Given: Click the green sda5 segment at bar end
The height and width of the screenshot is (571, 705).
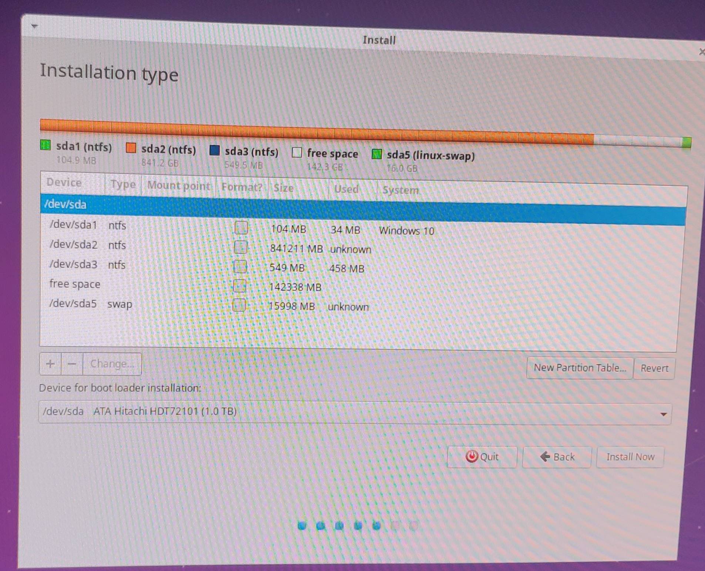Looking at the screenshot, I should click(x=687, y=142).
